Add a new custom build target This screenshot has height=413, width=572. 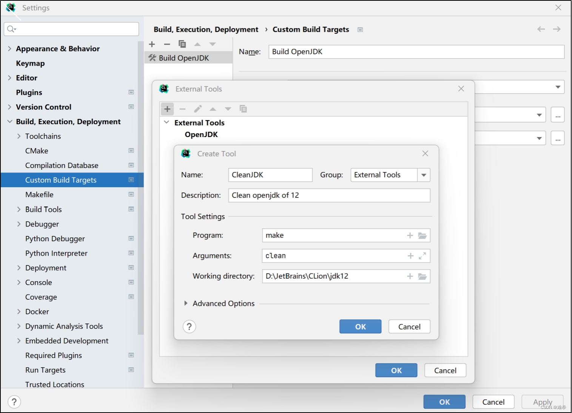point(152,44)
